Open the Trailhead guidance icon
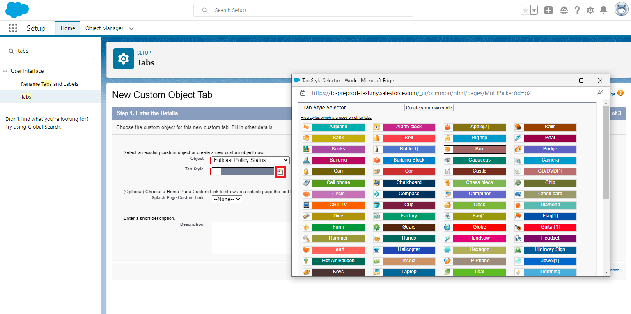The image size is (631, 314). [564, 10]
